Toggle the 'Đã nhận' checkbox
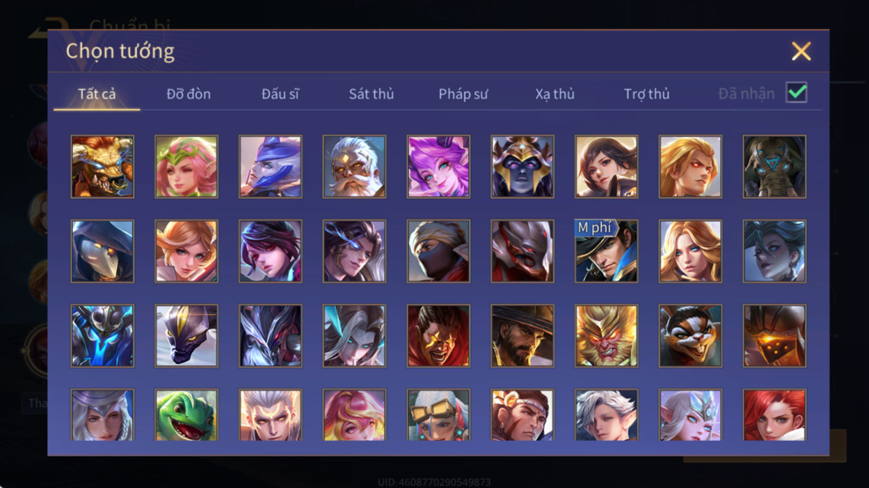 [x=796, y=92]
